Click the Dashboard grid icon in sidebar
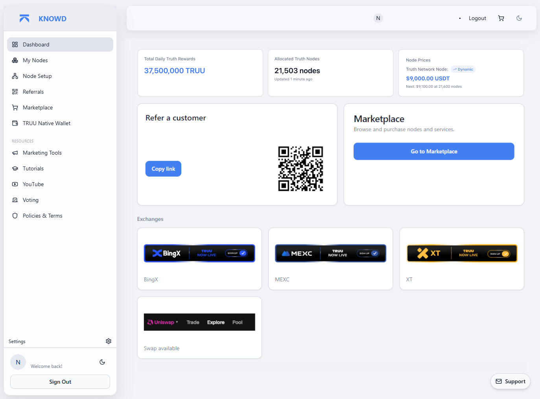Viewport: 540px width, 399px height. [15, 44]
